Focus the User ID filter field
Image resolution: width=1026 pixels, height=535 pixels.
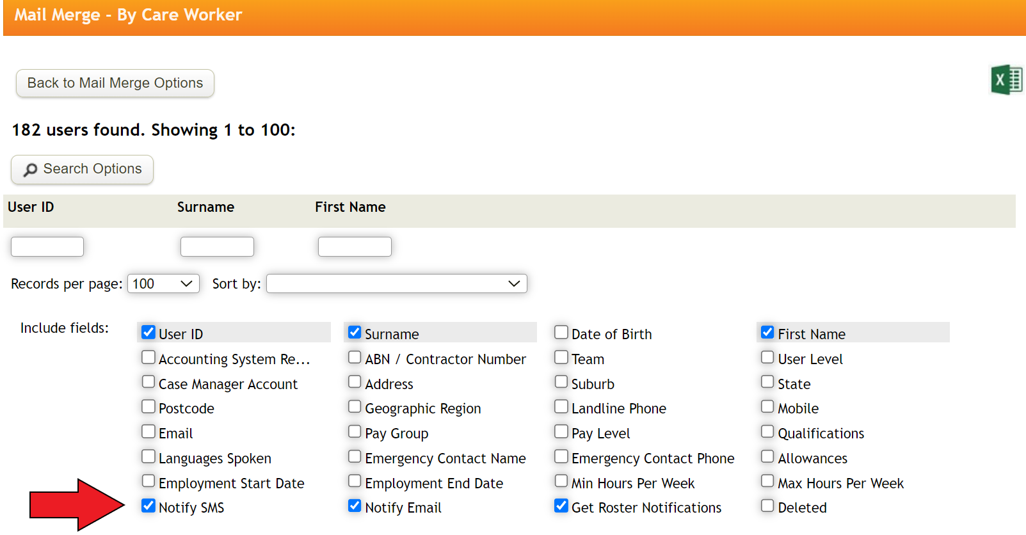(47, 246)
